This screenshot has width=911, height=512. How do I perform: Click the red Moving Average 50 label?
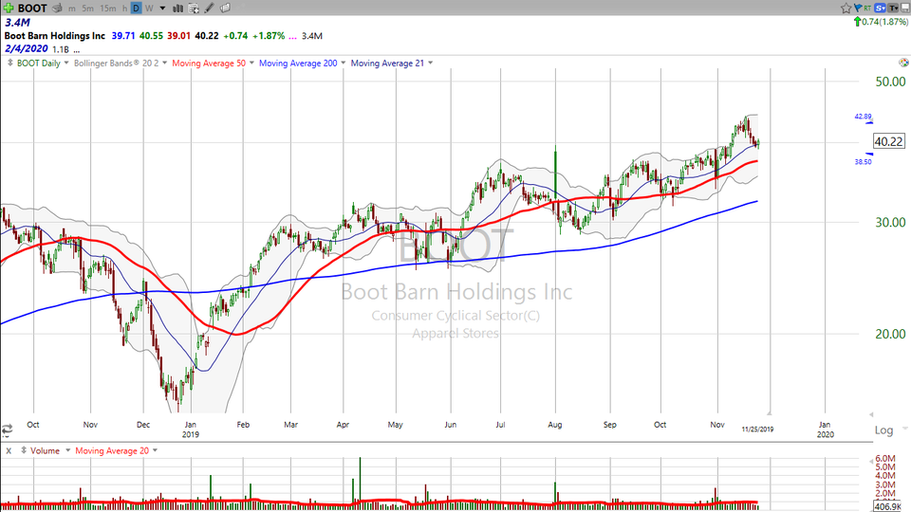coord(209,63)
